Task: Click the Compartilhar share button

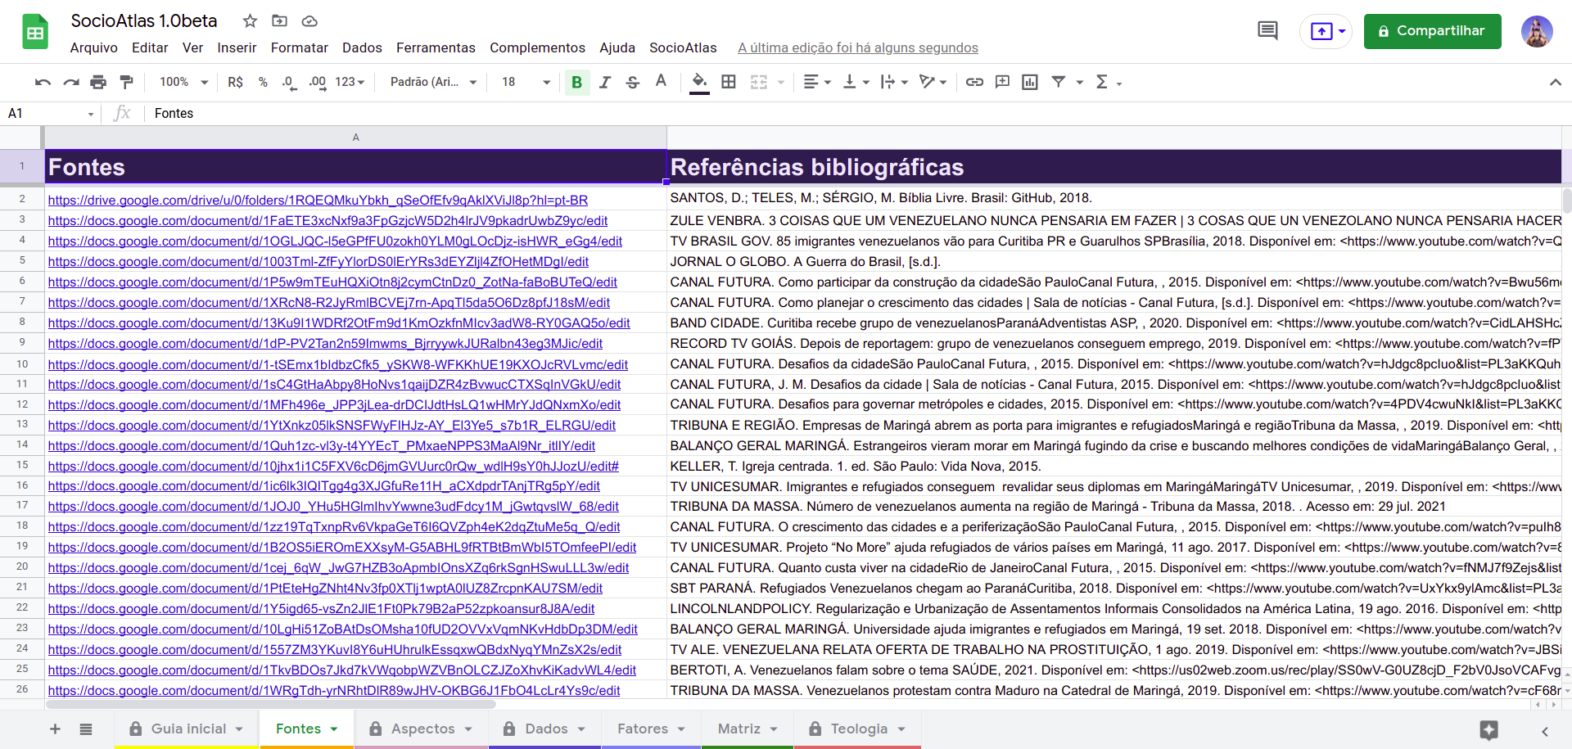Action: point(1432,31)
